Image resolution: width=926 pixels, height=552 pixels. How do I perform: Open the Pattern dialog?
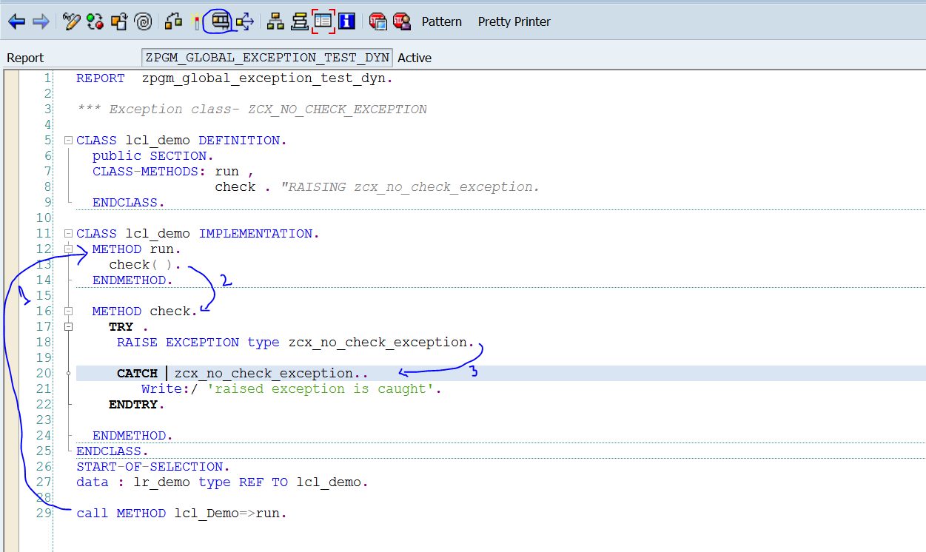[441, 21]
